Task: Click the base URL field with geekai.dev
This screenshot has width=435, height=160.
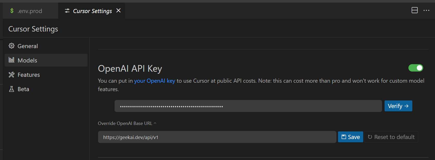Action: (217, 137)
